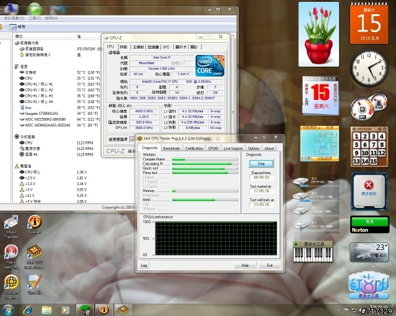The image size is (396, 316).
Task: Open Windows Media Player from the taskbar
Action: [65, 310]
